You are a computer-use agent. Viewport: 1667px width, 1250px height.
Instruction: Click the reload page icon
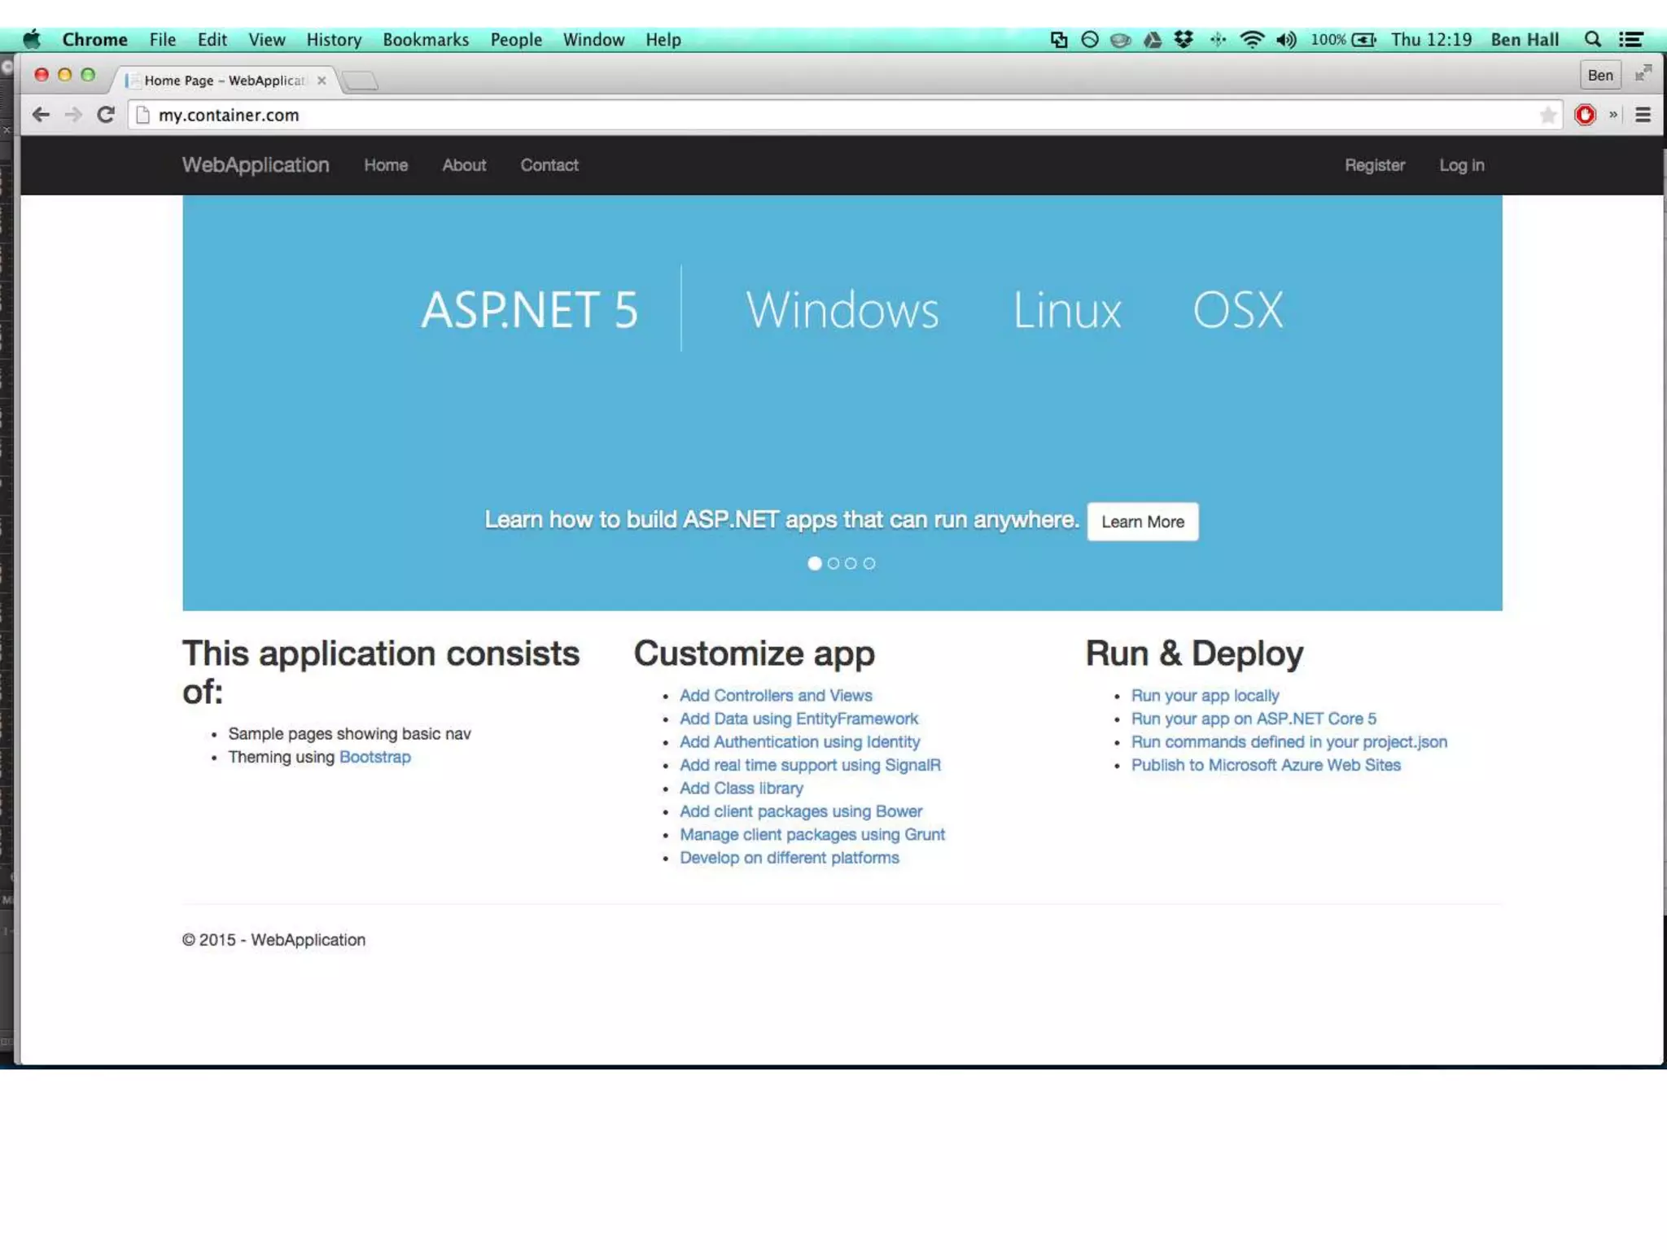tap(106, 115)
